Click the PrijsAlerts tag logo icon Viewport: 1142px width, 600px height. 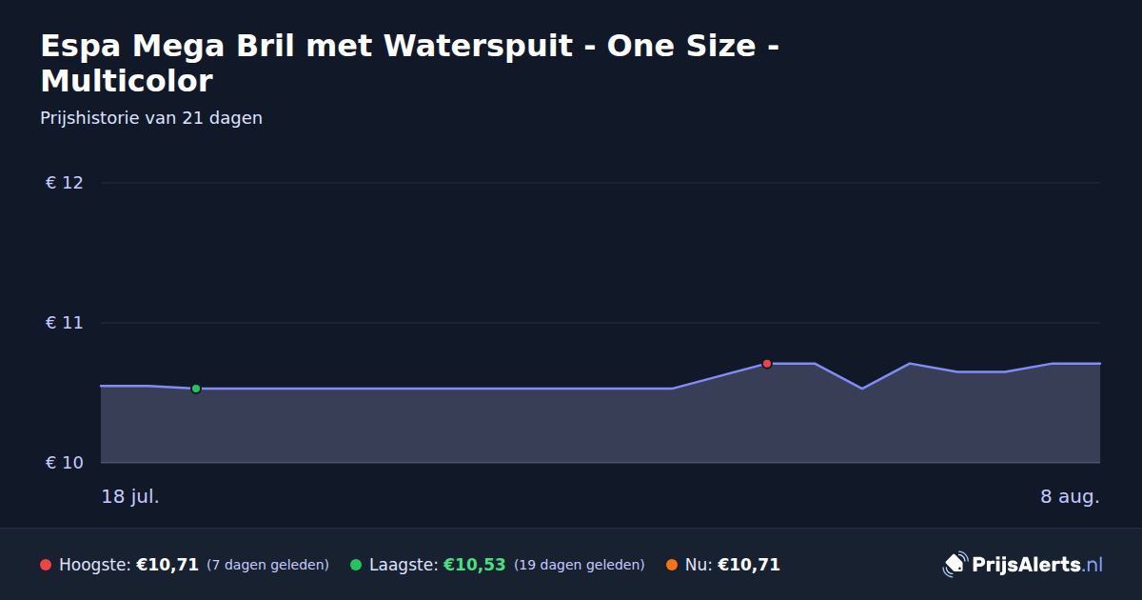(x=955, y=564)
